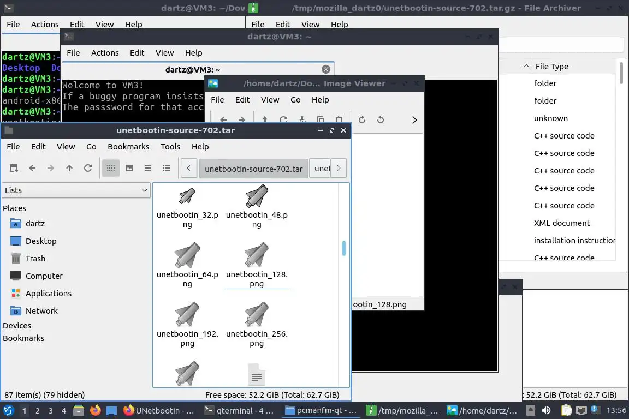Screen dimensions: 629x419
Task: Switch to compact list view mode
Action: [148, 168]
